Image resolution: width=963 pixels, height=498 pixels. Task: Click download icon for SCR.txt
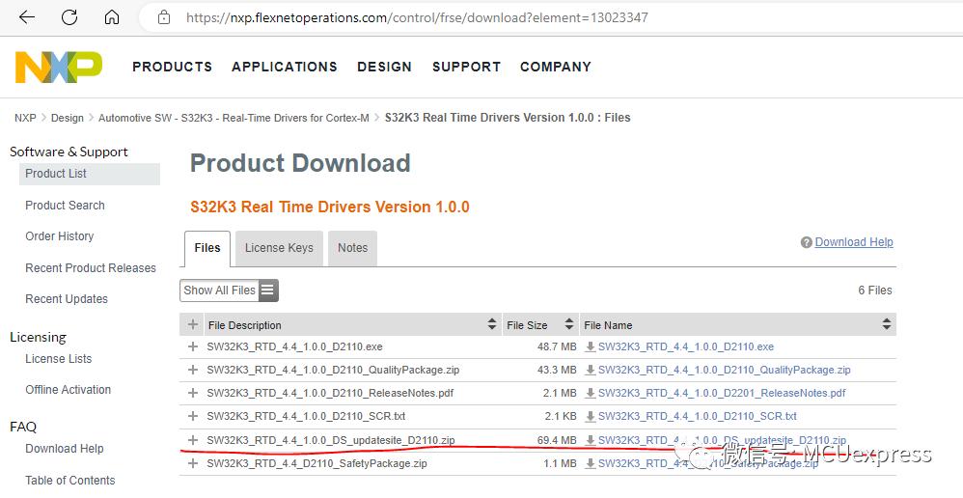591,416
